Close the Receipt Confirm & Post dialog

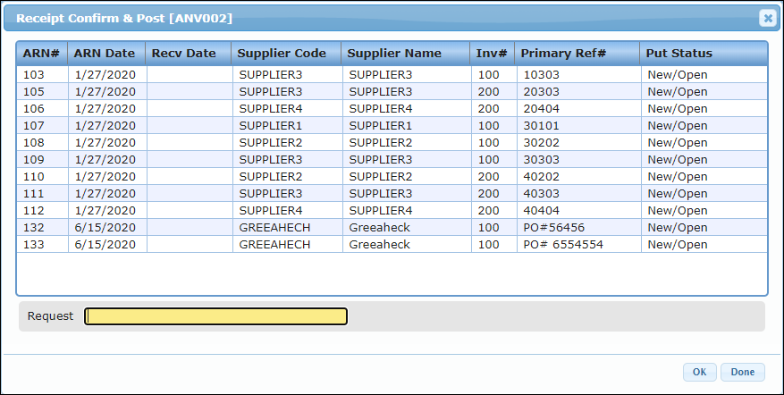767,18
